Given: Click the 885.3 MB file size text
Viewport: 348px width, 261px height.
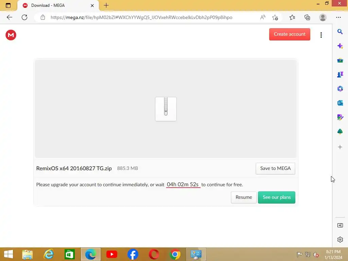Looking at the screenshot, I should 127,169.
